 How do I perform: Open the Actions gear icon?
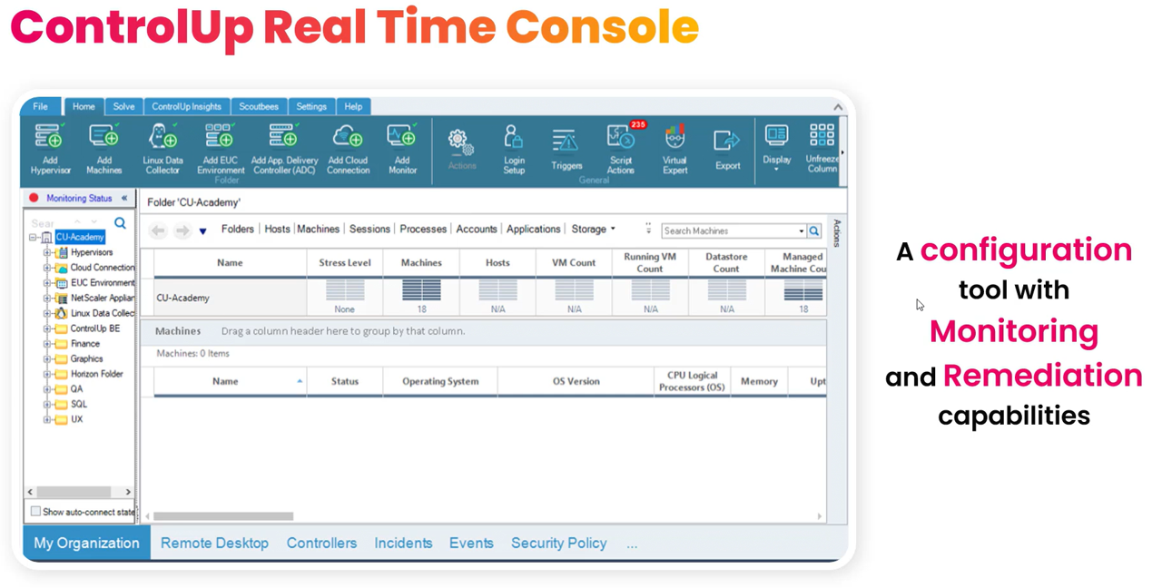(x=461, y=142)
